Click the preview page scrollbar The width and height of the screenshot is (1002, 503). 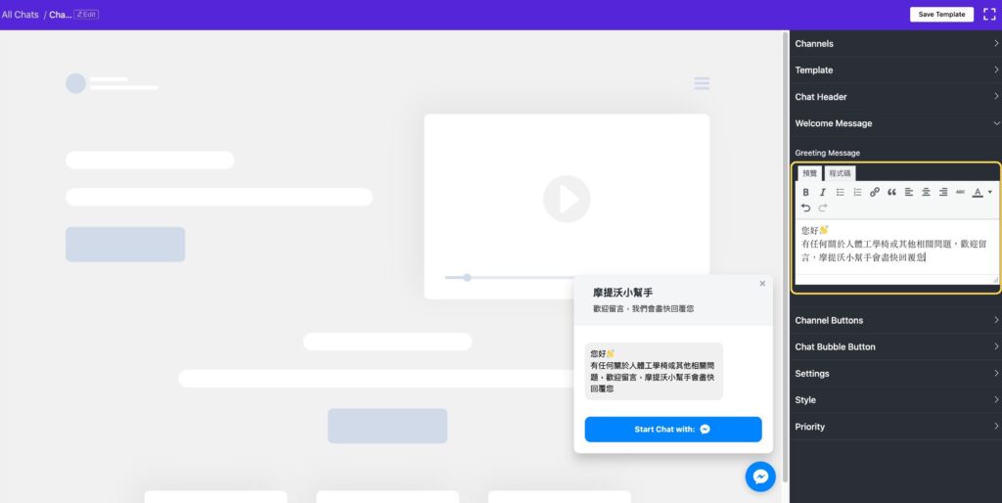786,255
